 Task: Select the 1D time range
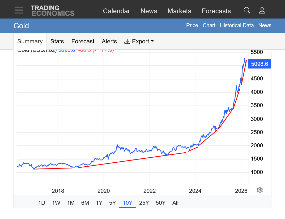coord(42,203)
